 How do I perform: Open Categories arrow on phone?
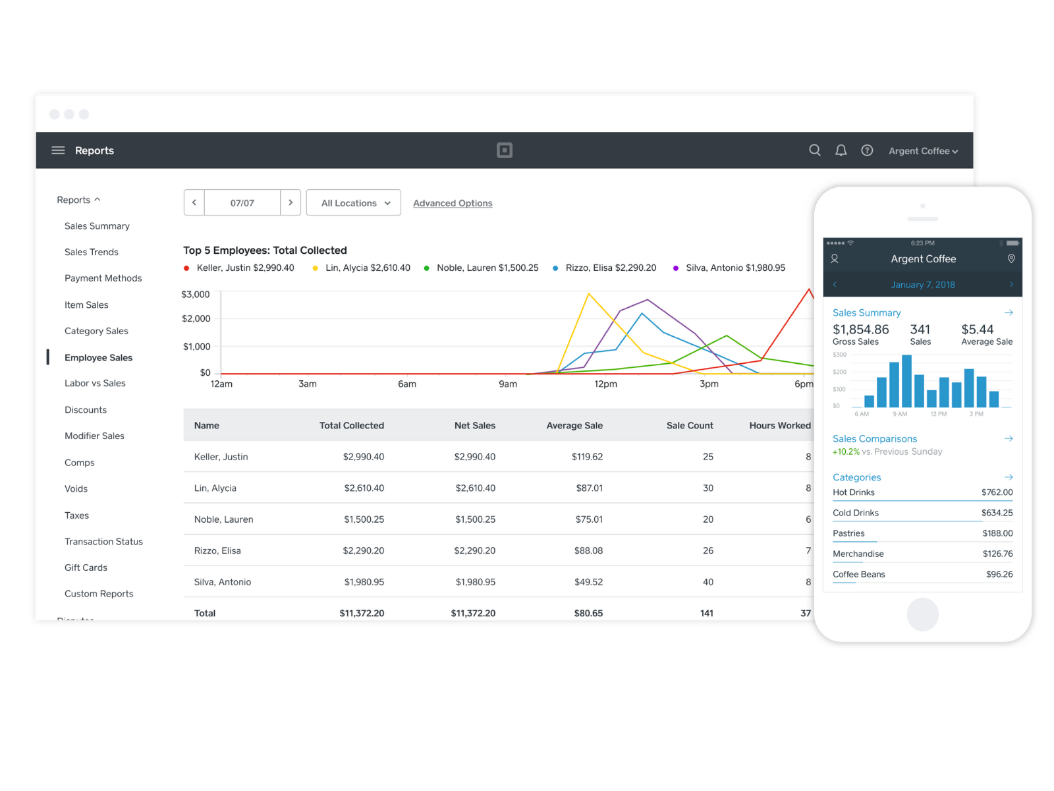(x=1009, y=477)
